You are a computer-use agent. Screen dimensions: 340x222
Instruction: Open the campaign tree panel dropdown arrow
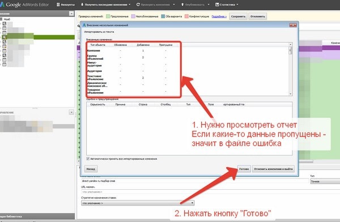click(x=71, y=14)
